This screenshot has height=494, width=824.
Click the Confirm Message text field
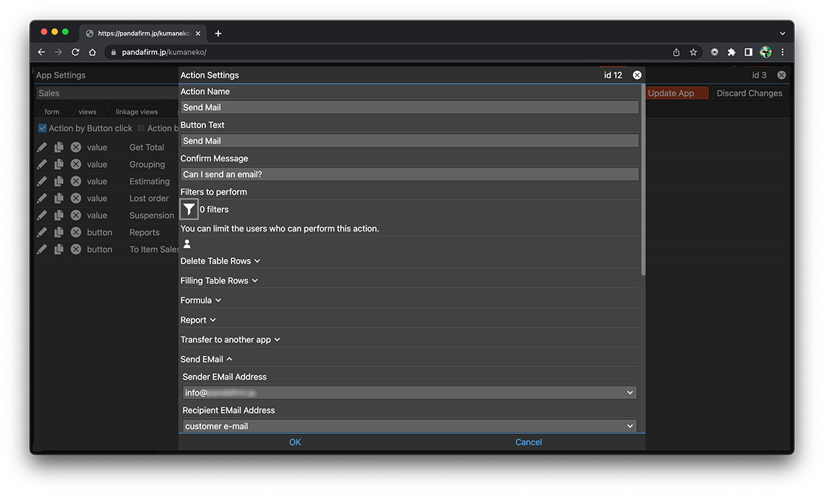pos(409,174)
